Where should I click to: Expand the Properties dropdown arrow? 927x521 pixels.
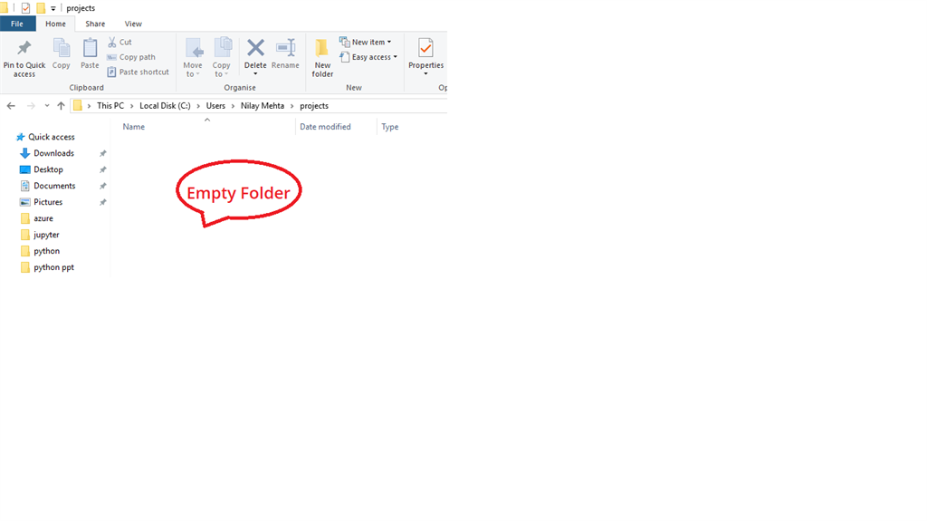click(425, 74)
